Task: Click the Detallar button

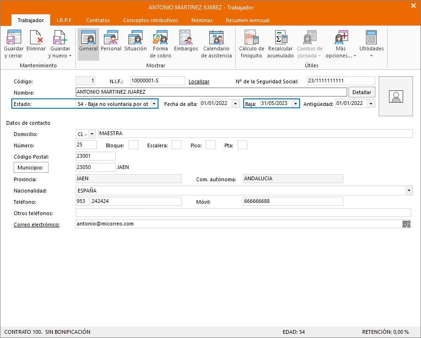Action: click(x=362, y=92)
